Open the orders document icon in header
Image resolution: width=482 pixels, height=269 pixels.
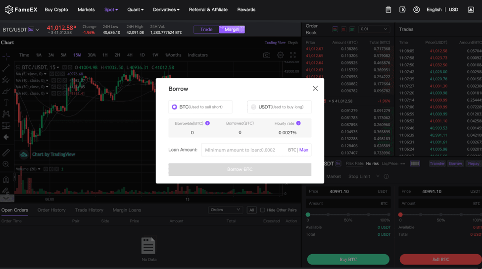tap(388, 9)
